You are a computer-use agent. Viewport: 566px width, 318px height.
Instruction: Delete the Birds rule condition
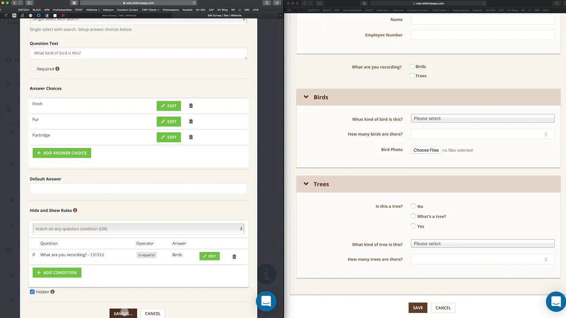[234, 257]
